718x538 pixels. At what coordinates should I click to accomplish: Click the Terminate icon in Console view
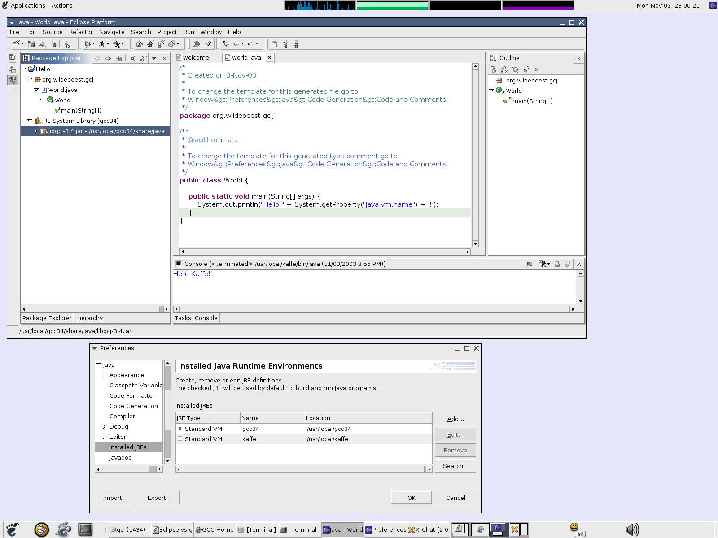coord(530,264)
